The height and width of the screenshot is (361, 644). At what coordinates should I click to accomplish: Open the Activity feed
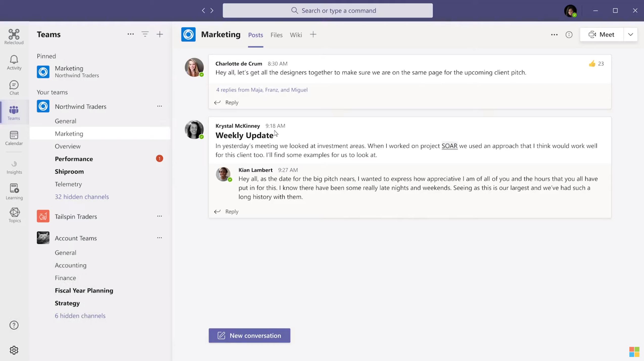(x=14, y=63)
